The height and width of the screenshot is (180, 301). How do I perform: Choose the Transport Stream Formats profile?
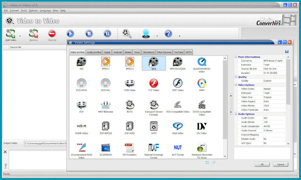click(x=154, y=105)
